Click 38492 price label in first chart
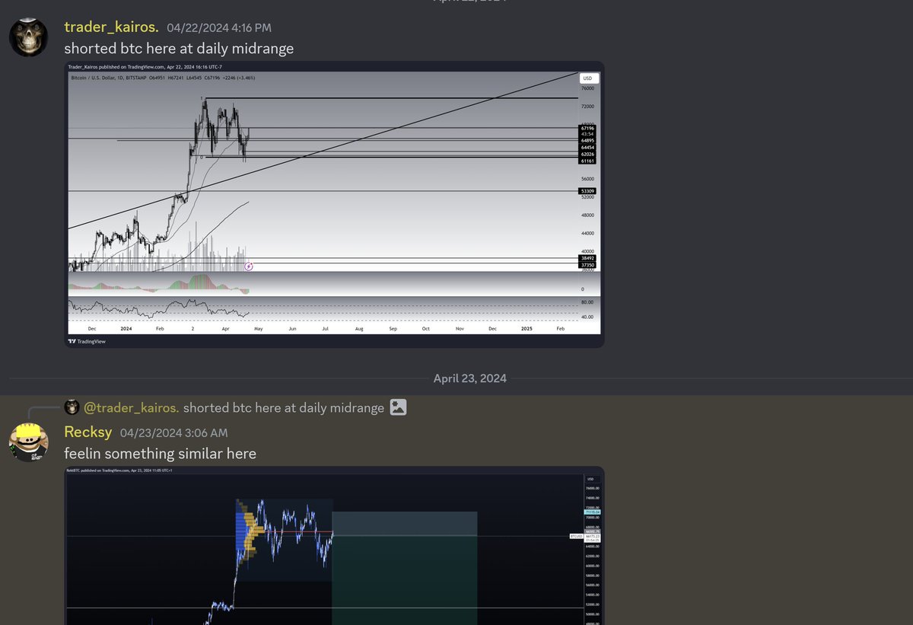The width and height of the screenshot is (913, 625). [587, 258]
